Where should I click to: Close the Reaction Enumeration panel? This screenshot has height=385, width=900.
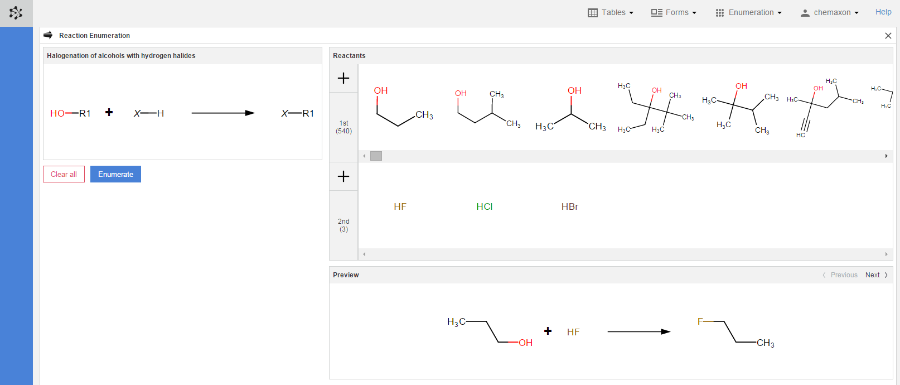888,36
